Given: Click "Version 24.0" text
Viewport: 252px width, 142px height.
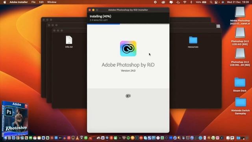Looking at the screenshot, I should pos(128,71).
